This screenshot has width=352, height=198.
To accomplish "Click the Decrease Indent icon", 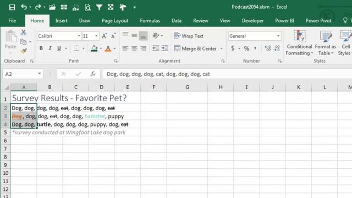I will [x=156, y=48].
